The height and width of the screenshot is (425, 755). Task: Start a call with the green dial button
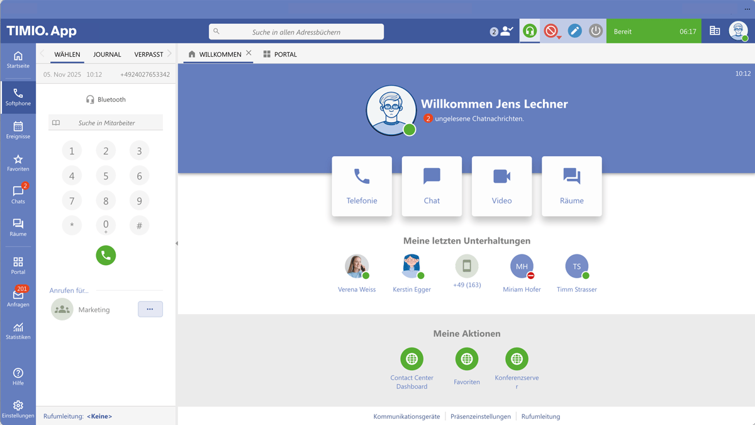(106, 255)
